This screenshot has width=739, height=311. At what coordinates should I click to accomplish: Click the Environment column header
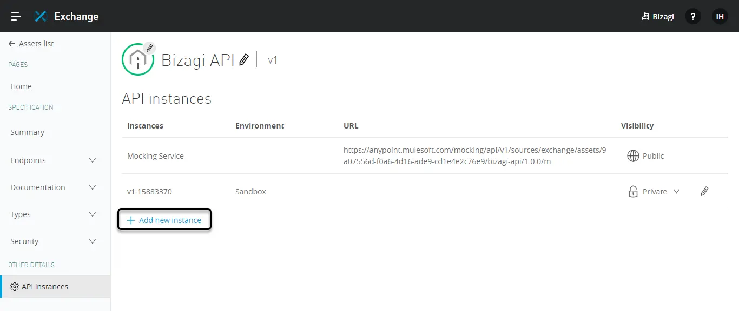pyautogui.click(x=260, y=126)
